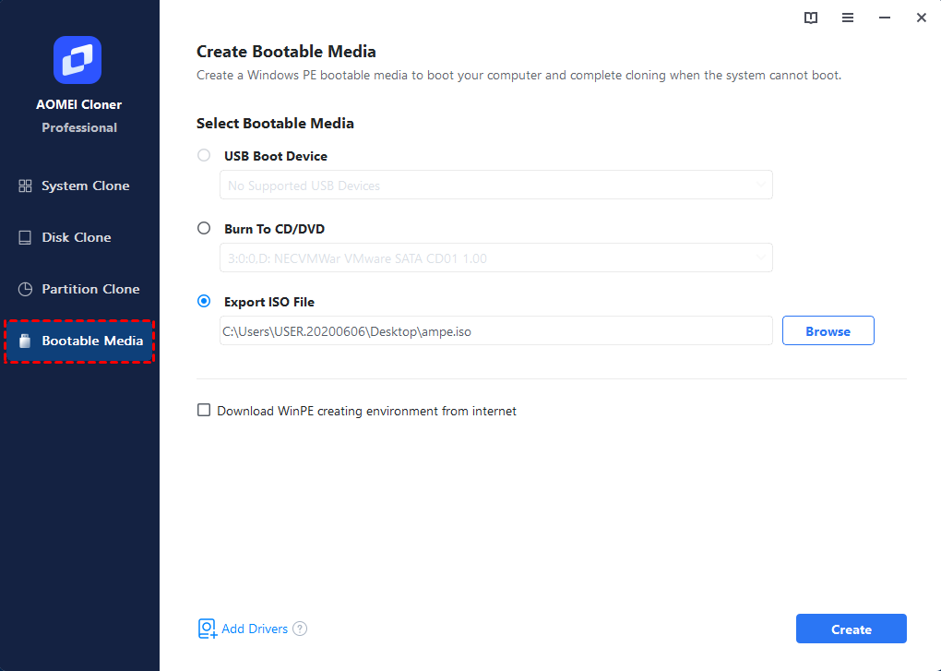The image size is (941, 671).
Task: Click the Create button
Action: click(851, 629)
